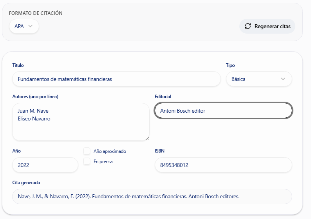This screenshot has width=311, height=219.
Task: Click the 'En prensa' label text
Action: click(103, 162)
